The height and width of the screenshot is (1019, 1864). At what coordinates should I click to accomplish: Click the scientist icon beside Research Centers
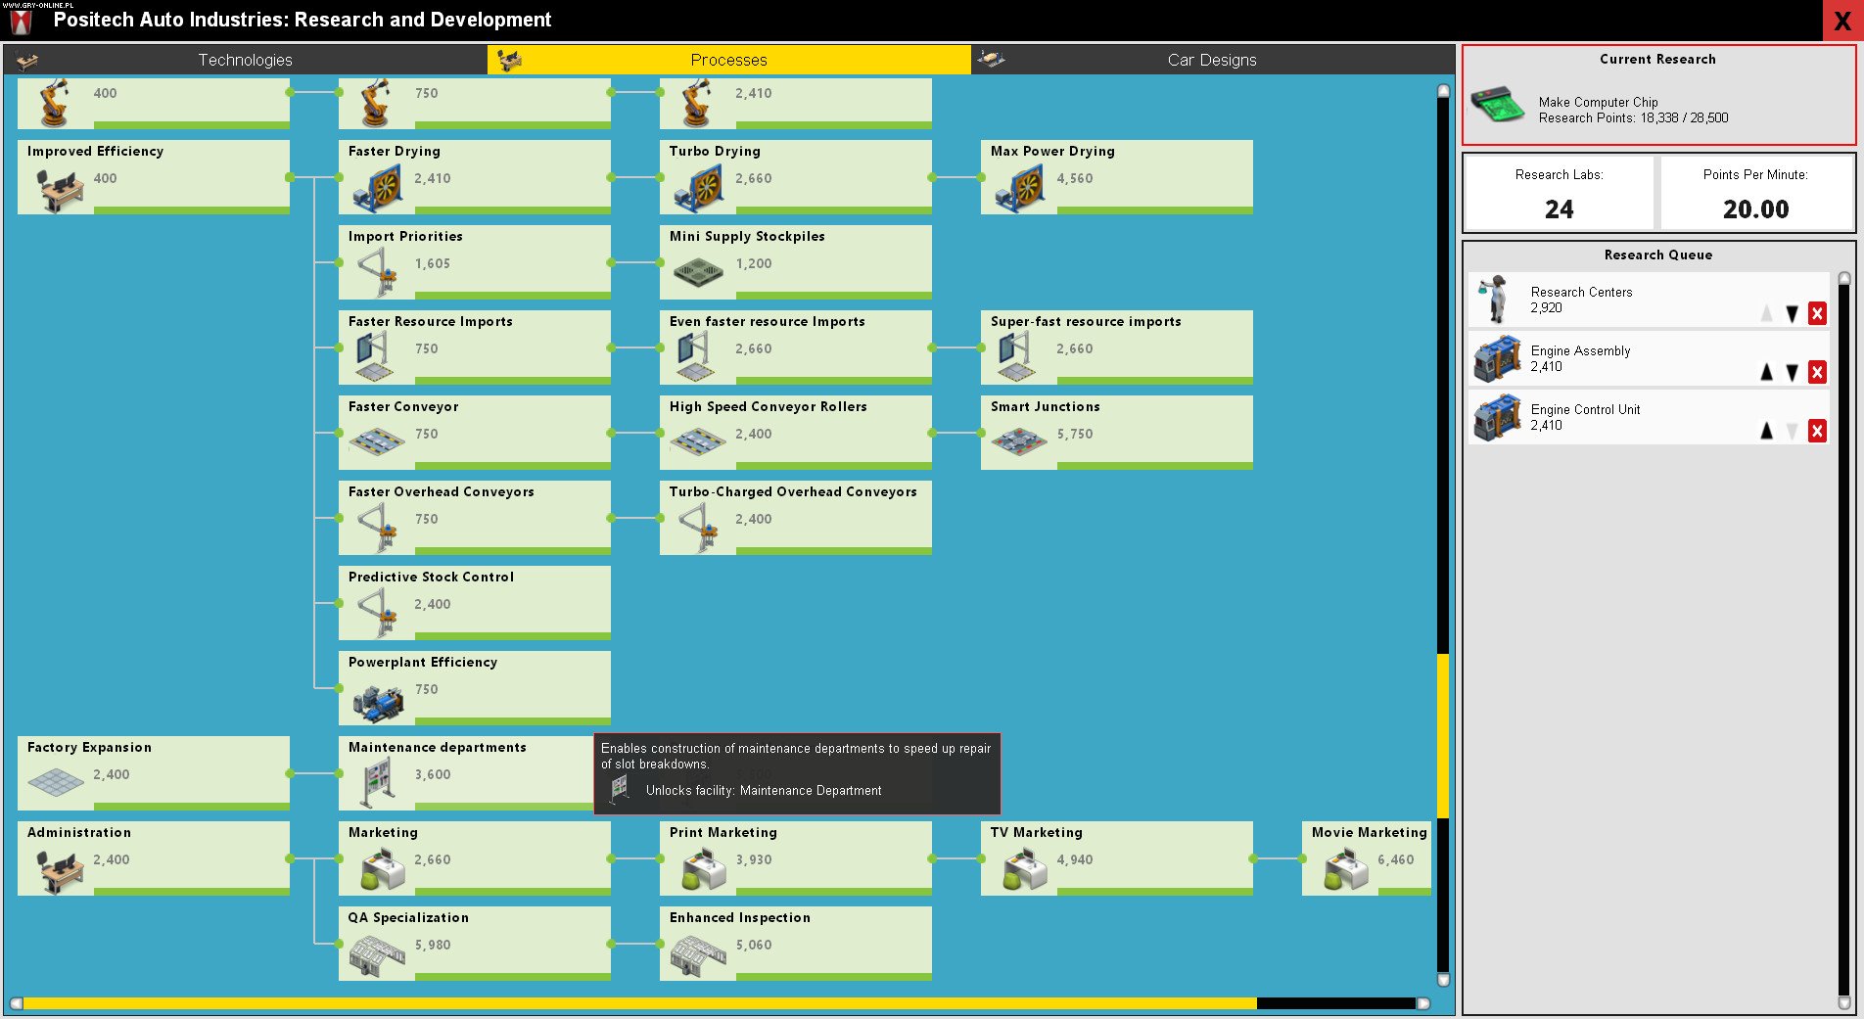[1492, 299]
